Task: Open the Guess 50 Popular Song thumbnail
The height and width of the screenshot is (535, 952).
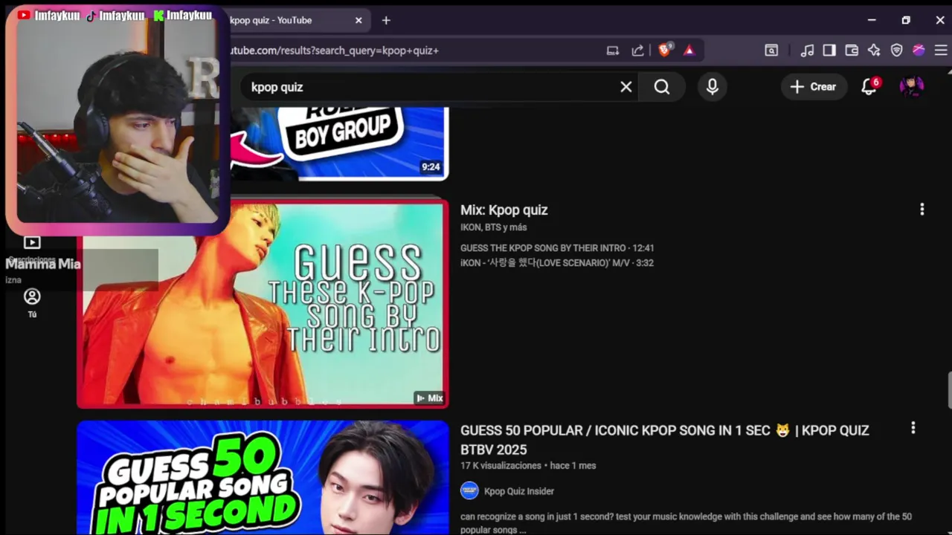Action: click(263, 478)
